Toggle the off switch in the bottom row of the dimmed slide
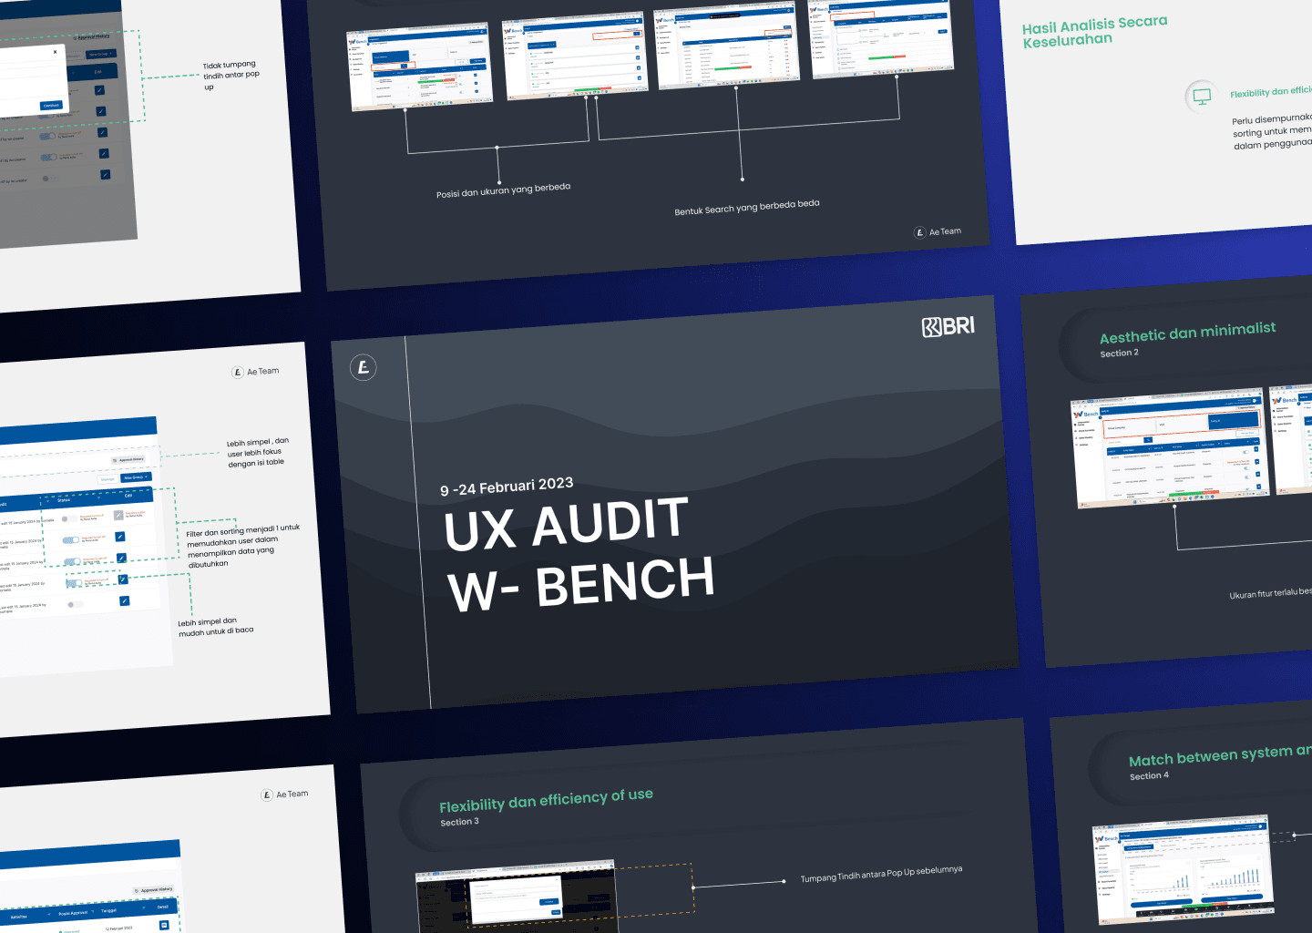1312x933 pixels. (49, 178)
